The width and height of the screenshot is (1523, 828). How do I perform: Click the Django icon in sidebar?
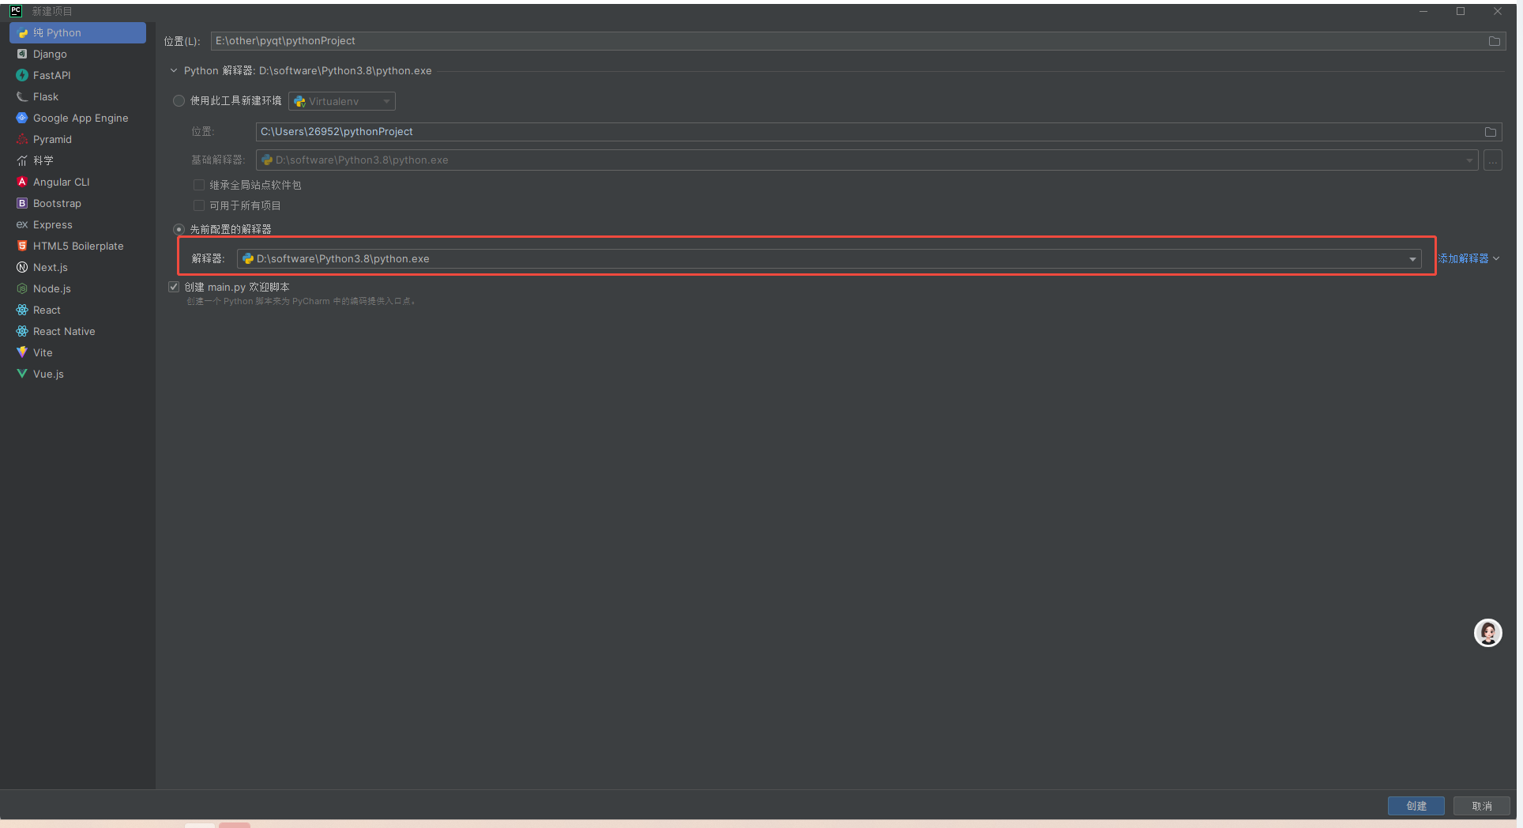[22, 54]
